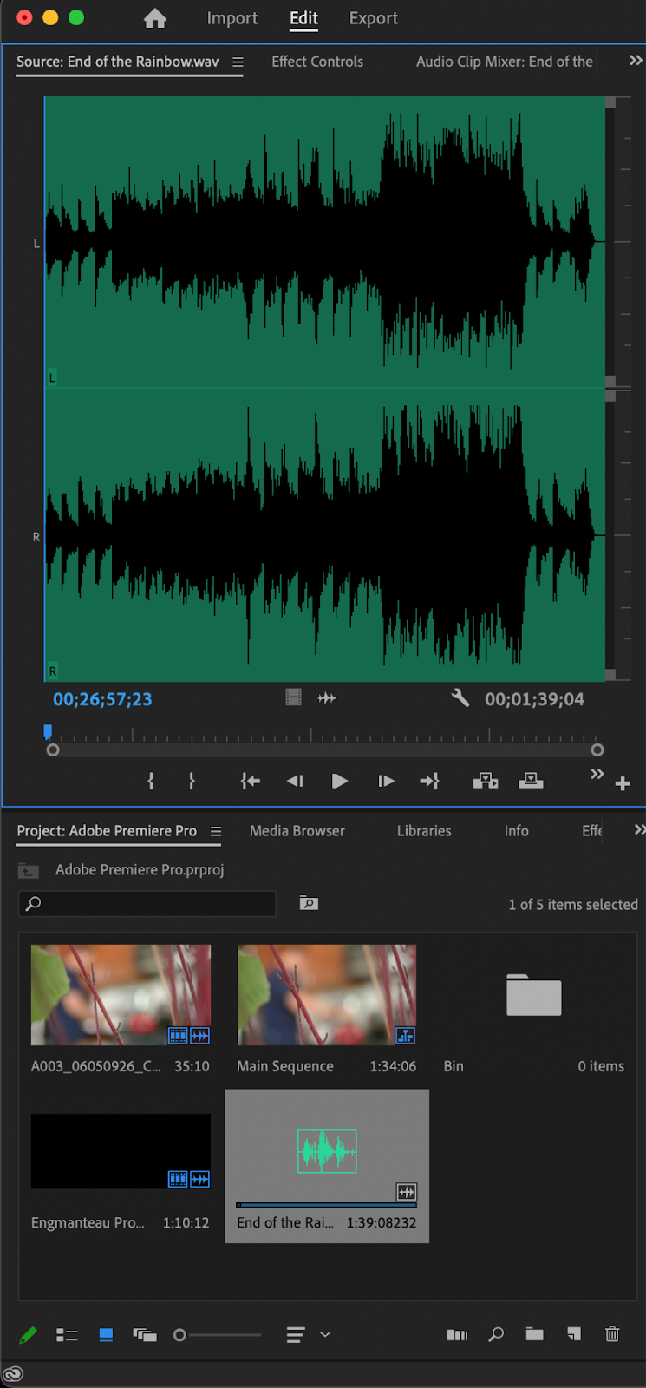This screenshot has height=1388, width=646.
Task: Switch to the Import workspace tab
Action: pos(232,18)
